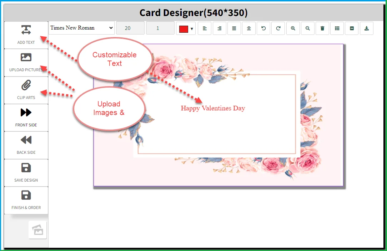The image size is (387, 251).
Task: Click the font size field showing 20
Action: [x=130, y=28]
